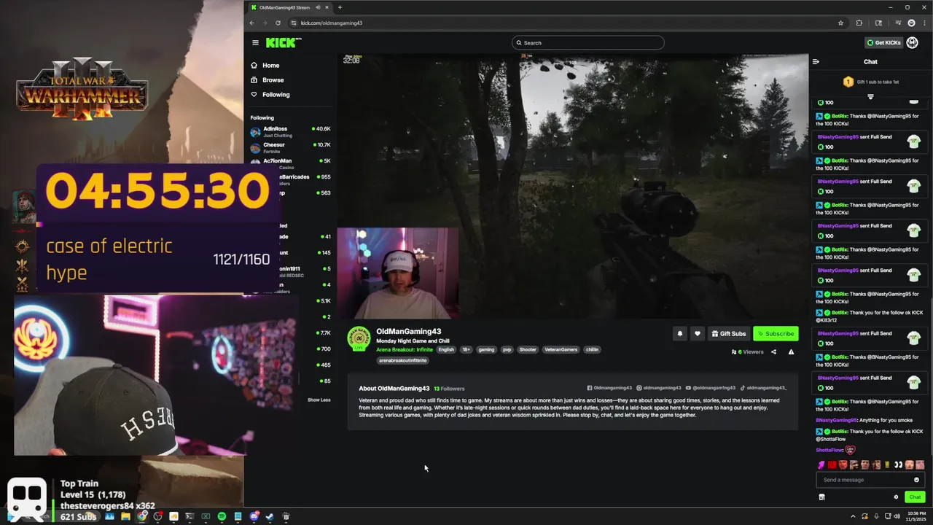Close the OldManGaming43 Stream tab

(x=327, y=7)
